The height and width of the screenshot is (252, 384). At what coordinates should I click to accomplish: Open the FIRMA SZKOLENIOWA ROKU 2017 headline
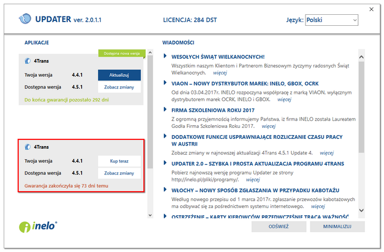tap(213, 110)
